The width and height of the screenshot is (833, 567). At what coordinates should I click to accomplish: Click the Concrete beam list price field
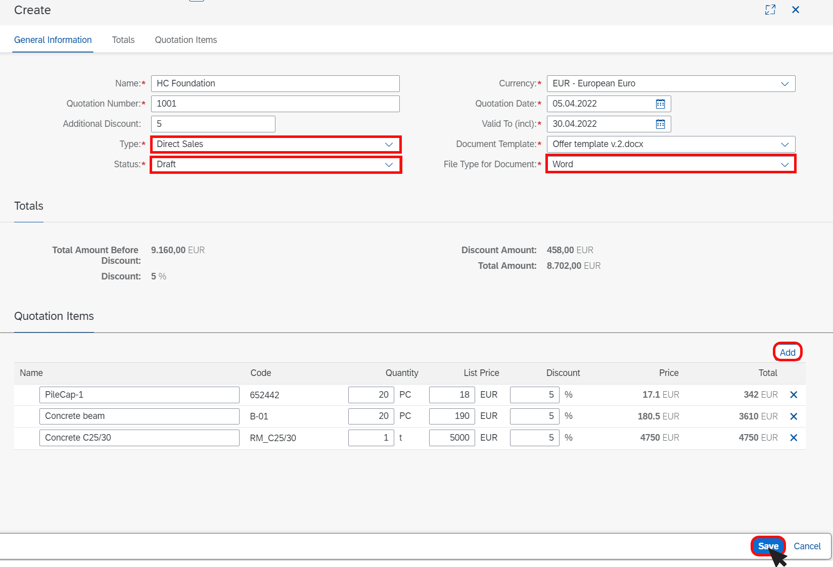point(452,416)
